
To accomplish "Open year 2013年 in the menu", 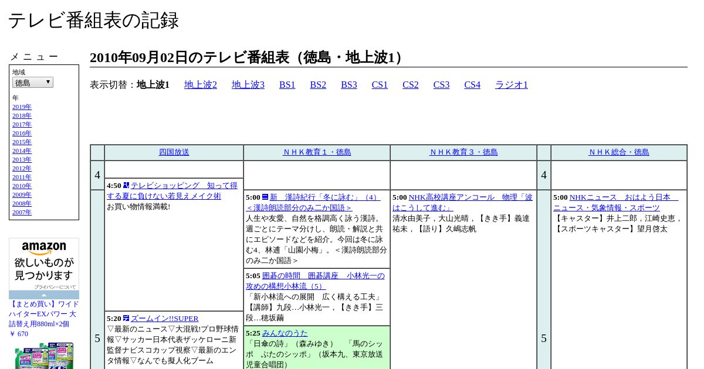I will coord(22,159).
